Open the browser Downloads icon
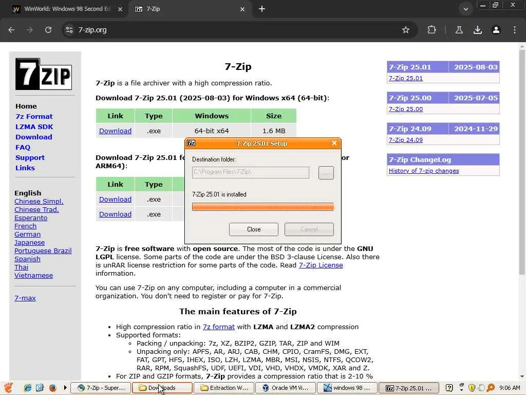 click(477, 30)
